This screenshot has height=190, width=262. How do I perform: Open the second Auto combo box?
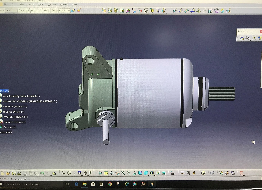coord(23,10)
